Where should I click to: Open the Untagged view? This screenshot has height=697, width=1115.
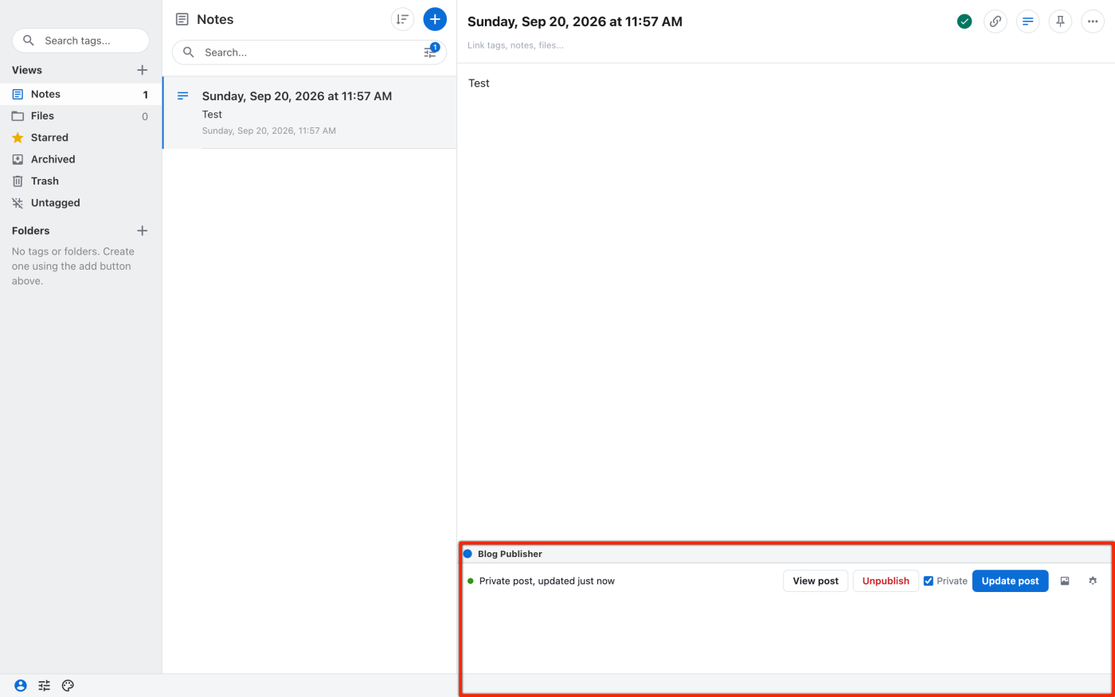pos(80,203)
